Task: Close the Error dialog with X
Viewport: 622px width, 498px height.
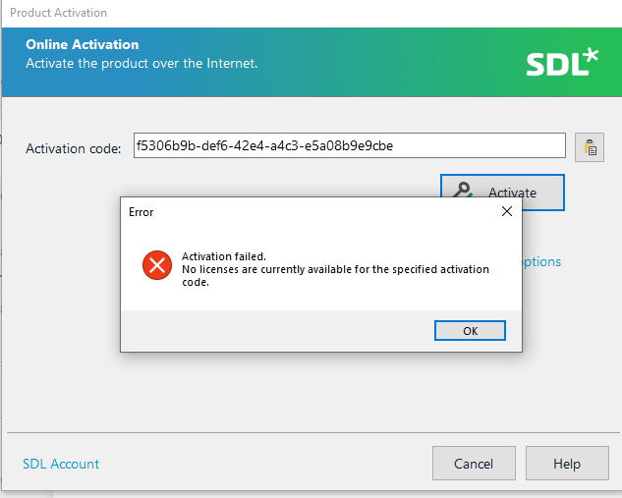Action: [x=507, y=211]
